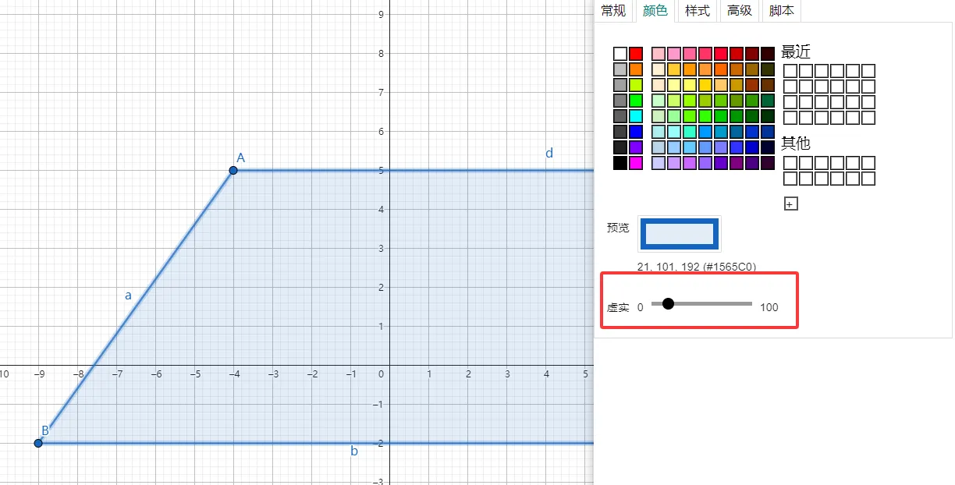This screenshot has width=955, height=485.
Task: Switch to the 样式 tab
Action: (697, 10)
